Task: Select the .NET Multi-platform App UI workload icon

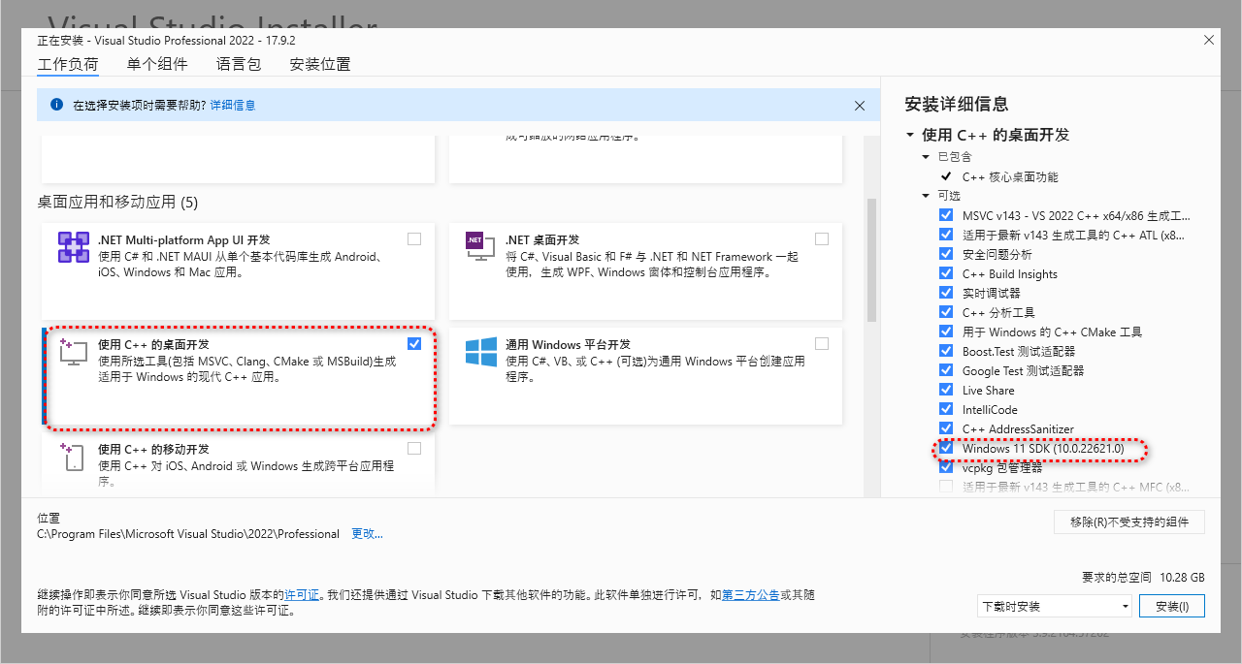Action: (73, 249)
